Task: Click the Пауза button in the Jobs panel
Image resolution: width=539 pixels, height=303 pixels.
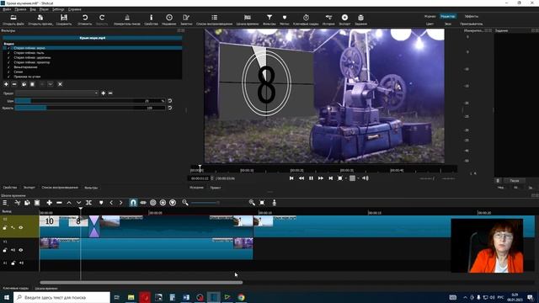Action: (515, 181)
